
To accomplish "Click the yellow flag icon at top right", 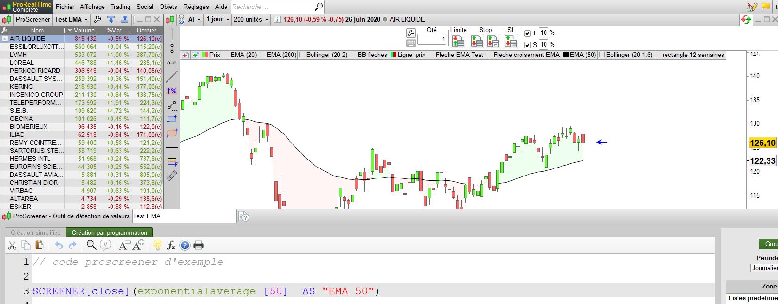I will click(x=765, y=7).
